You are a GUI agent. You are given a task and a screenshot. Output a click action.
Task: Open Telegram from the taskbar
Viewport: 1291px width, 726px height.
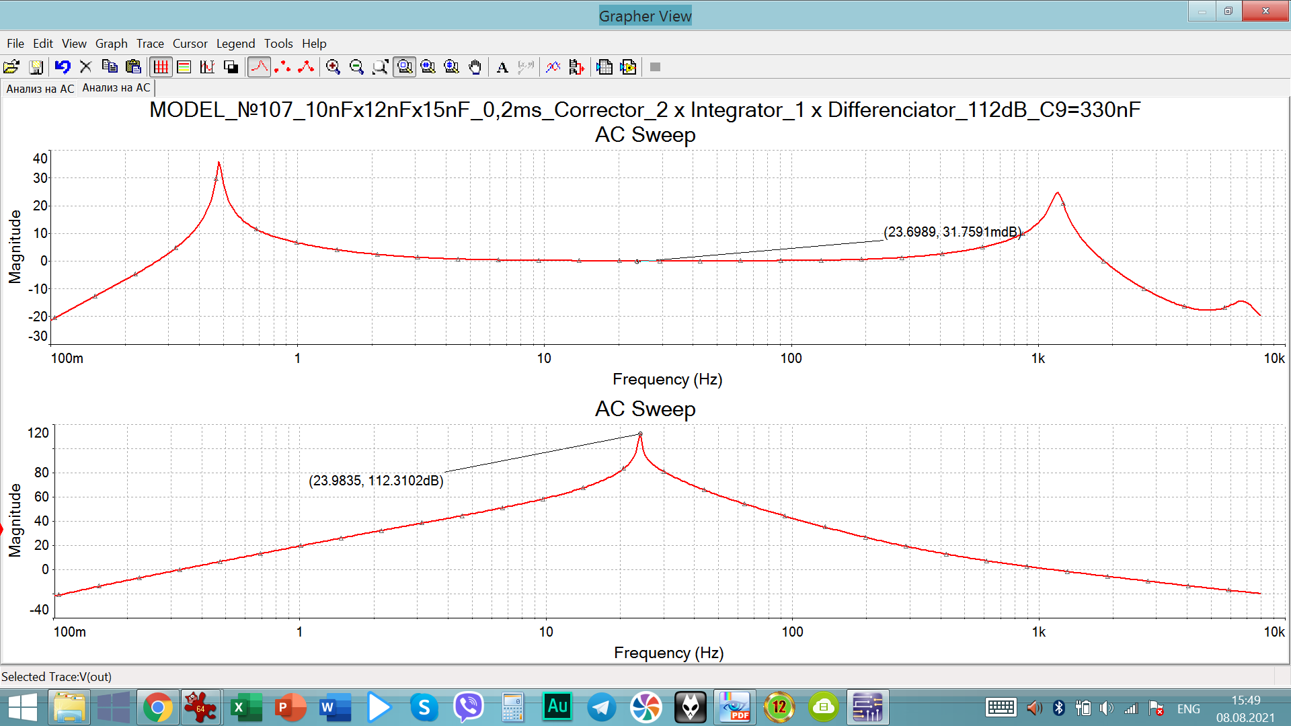click(x=602, y=707)
